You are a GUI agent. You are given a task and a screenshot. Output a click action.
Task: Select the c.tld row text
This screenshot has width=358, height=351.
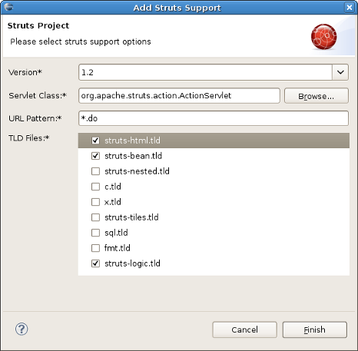click(x=113, y=187)
